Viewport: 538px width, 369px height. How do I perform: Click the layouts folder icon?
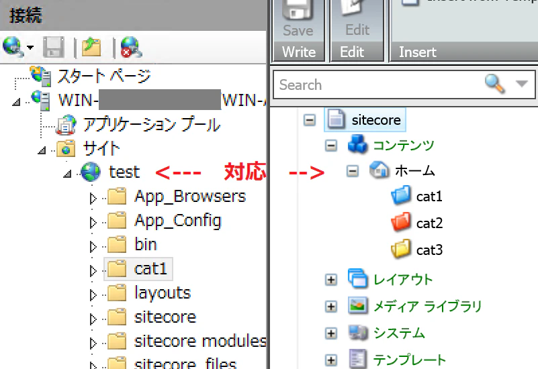point(117,293)
